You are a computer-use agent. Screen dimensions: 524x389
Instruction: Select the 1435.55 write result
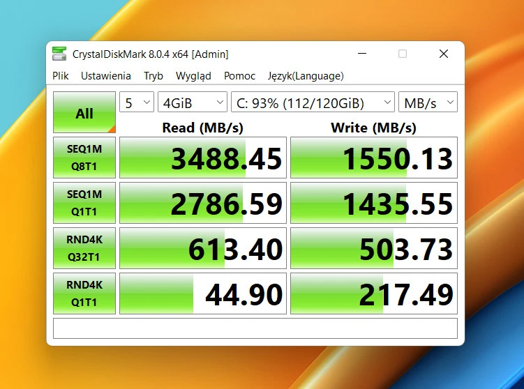(374, 203)
